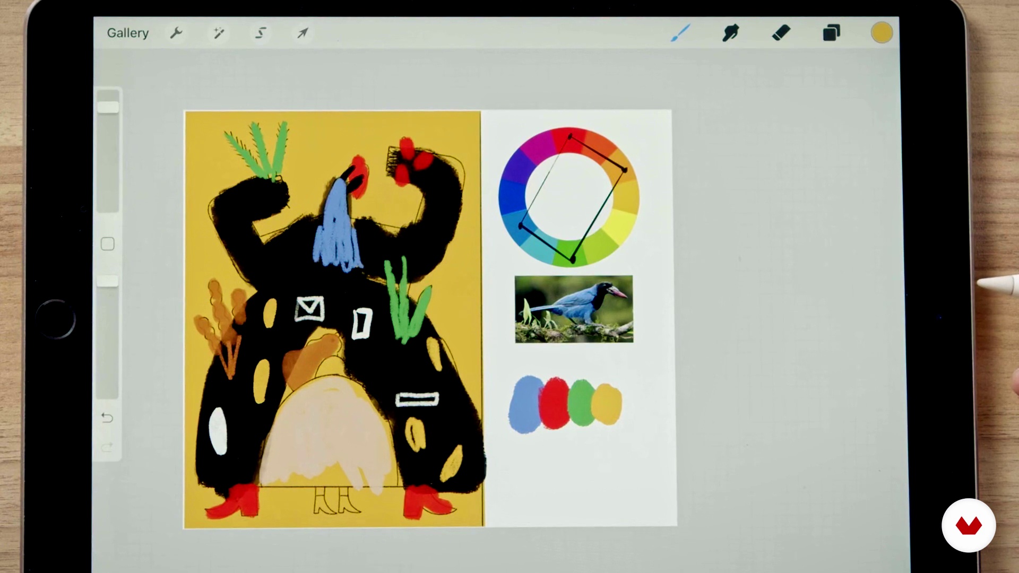This screenshot has height=573, width=1019.
Task: Open the Layers panel
Action: [831, 33]
